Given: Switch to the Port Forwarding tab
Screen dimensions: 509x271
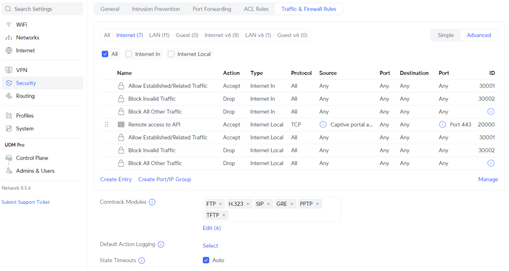Looking at the screenshot, I should click(212, 9).
